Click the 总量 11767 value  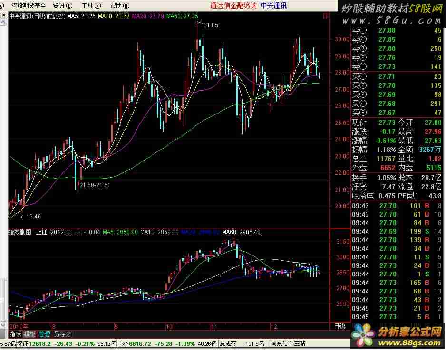pyautogui.click(x=386, y=159)
